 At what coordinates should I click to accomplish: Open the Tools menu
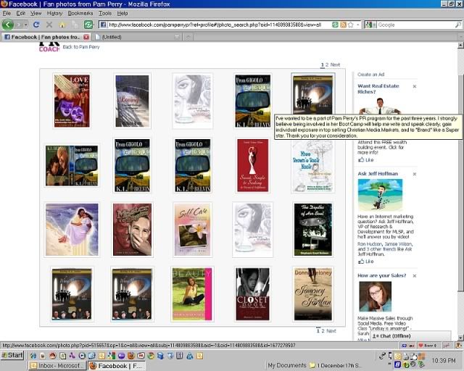point(105,13)
